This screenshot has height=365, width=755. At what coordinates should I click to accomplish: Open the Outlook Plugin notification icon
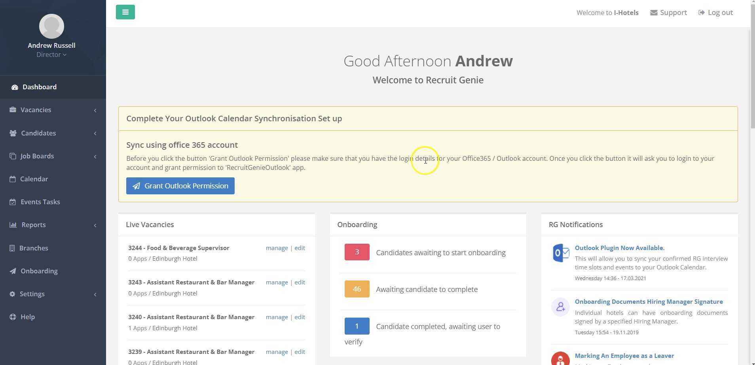tap(560, 253)
